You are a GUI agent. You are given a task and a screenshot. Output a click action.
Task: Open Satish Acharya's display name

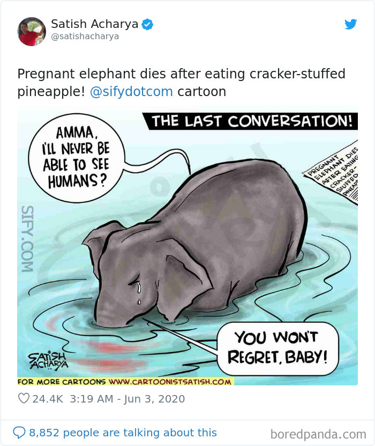94,23
